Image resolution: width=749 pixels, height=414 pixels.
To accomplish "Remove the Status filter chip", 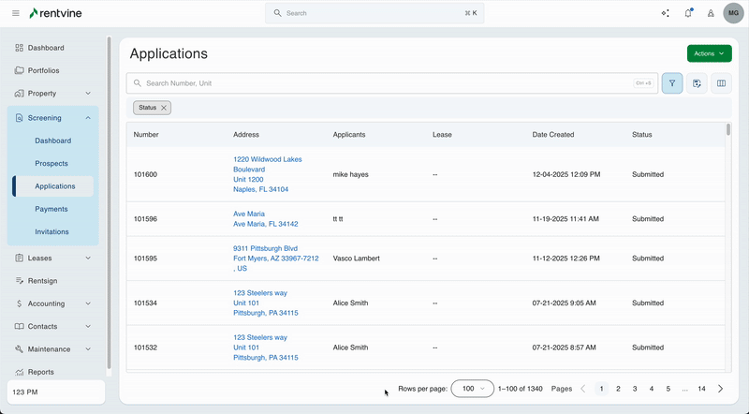I will (164, 108).
